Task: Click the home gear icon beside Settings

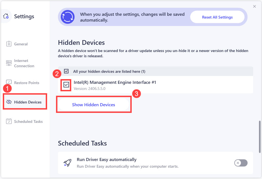Action: pyautogui.click(x=6, y=16)
